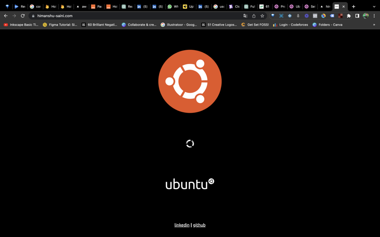Click the forward navigation arrow
This screenshot has height=237, width=380.
14,16
